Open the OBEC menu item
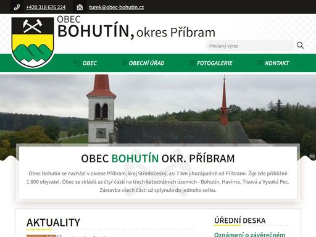This screenshot has height=237, width=316. (x=89, y=63)
